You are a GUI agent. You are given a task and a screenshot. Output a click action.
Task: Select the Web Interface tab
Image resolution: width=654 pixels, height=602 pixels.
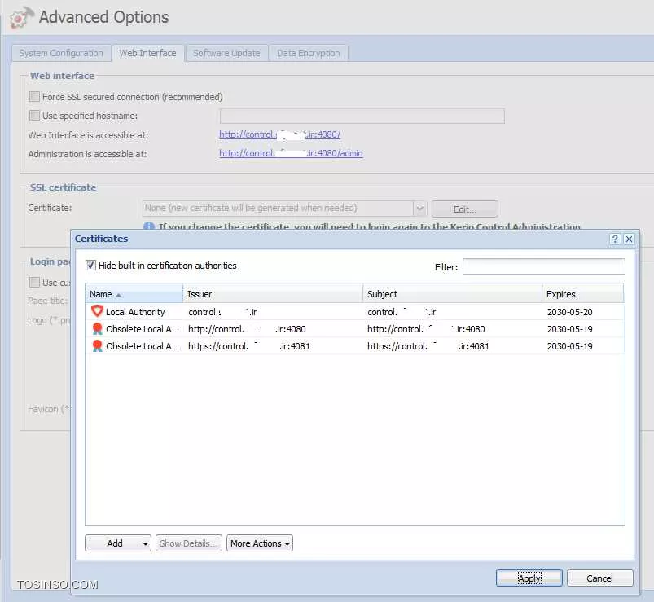147,53
